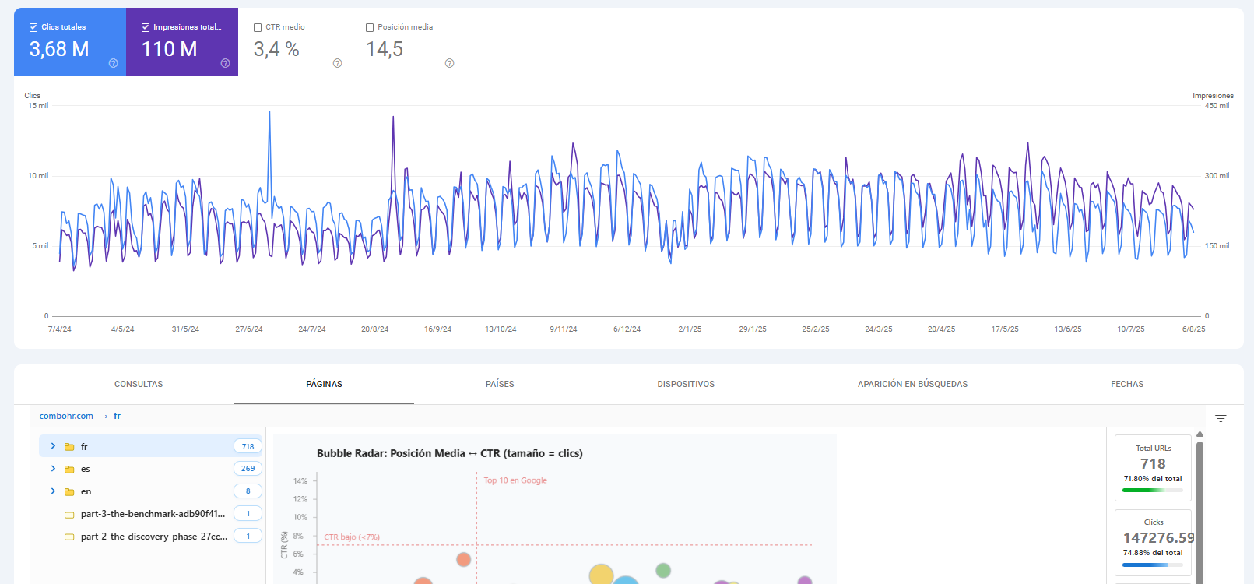
Task: Uncheck the Clics totales checkbox
Action: click(33, 27)
